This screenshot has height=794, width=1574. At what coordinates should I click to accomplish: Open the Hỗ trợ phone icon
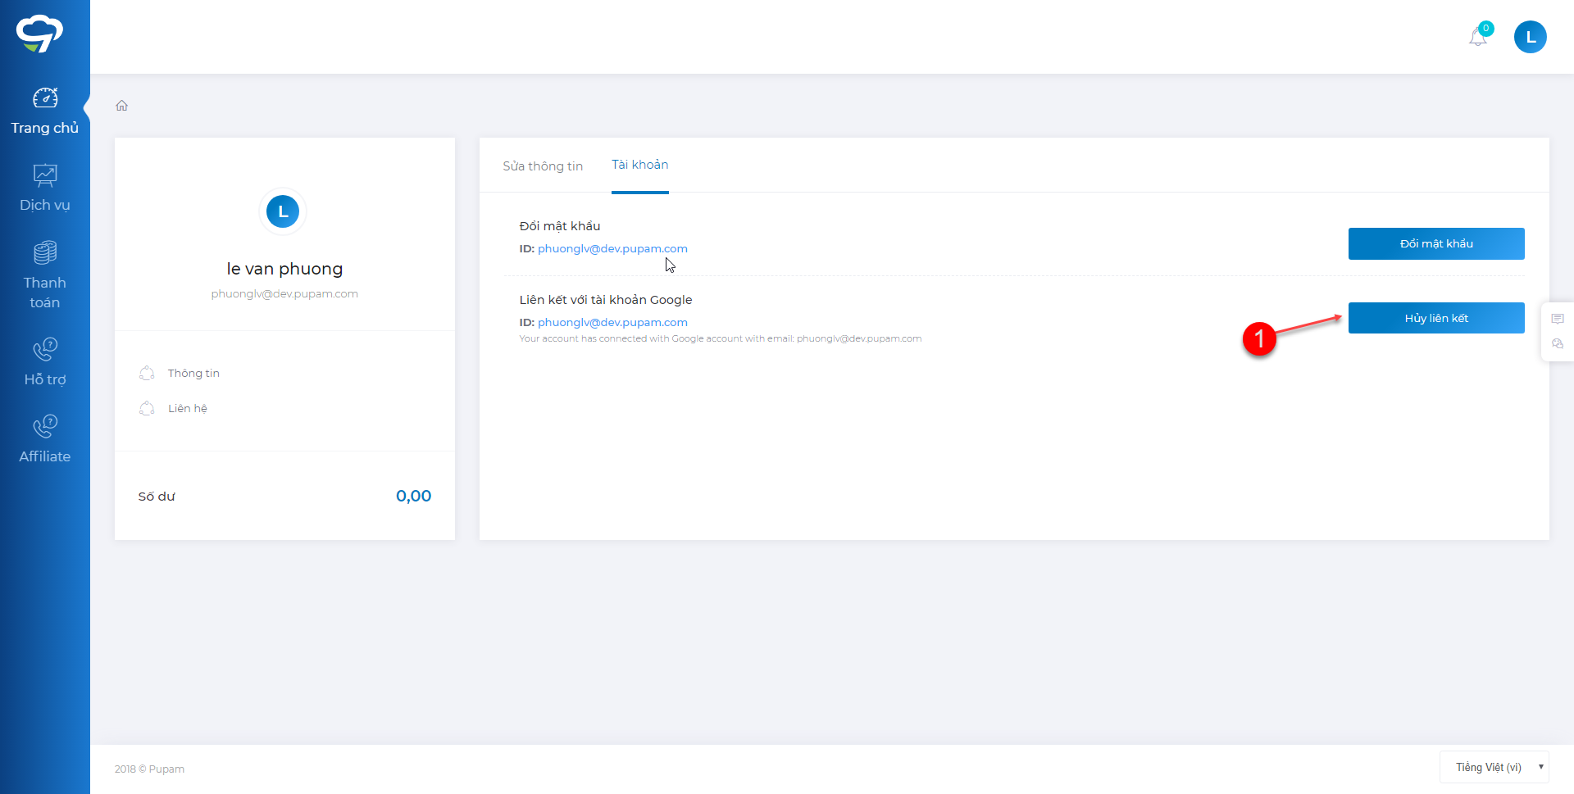pyautogui.click(x=45, y=349)
